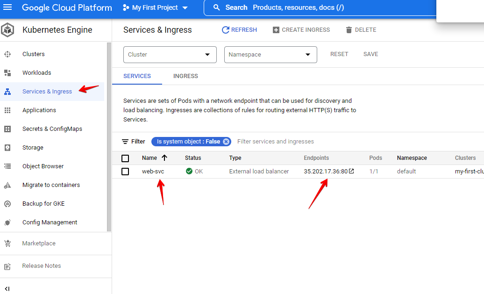484x294 pixels.
Task: Click the Create Ingress plus icon
Action: click(x=276, y=30)
